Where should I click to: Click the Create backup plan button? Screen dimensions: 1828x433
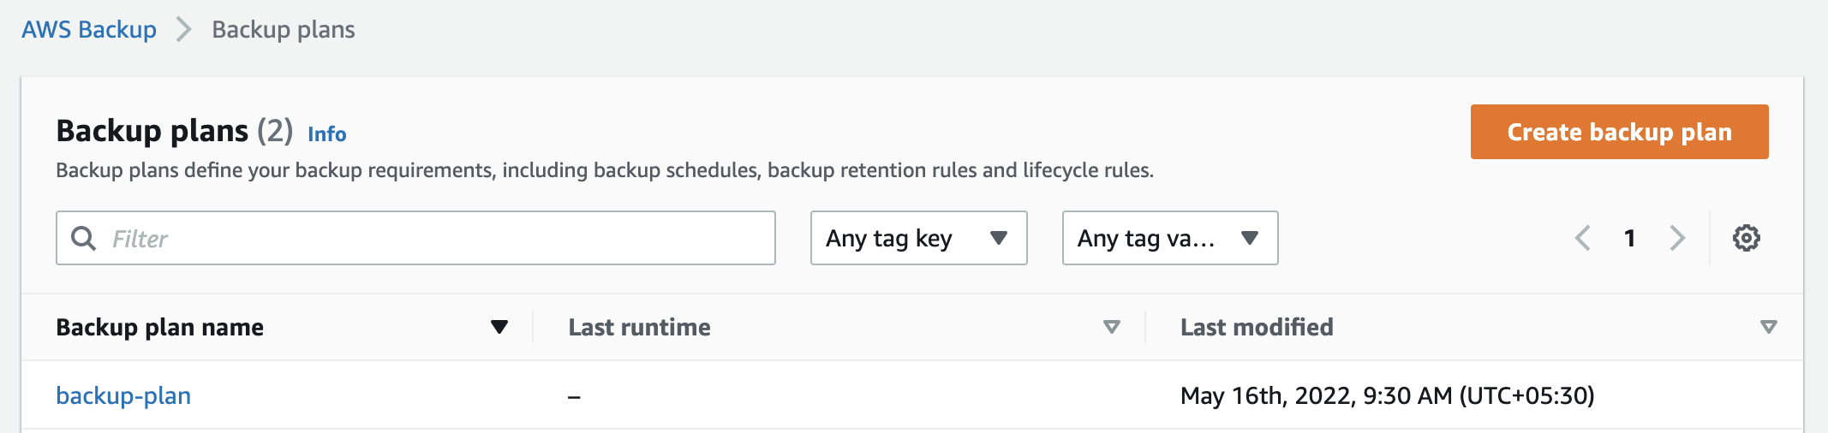click(1619, 132)
